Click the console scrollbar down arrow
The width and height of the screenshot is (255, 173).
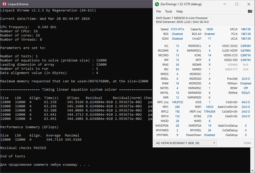(253, 171)
